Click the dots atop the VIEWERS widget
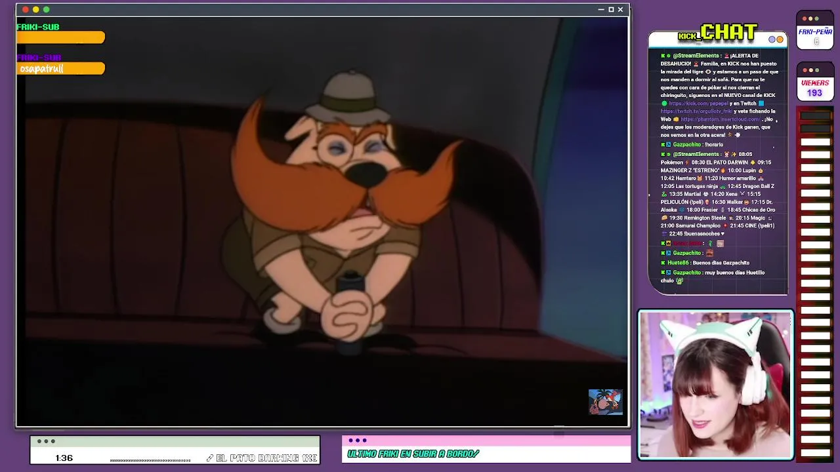Image resolution: width=840 pixels, height=472 pixels. tap(810, 70)
